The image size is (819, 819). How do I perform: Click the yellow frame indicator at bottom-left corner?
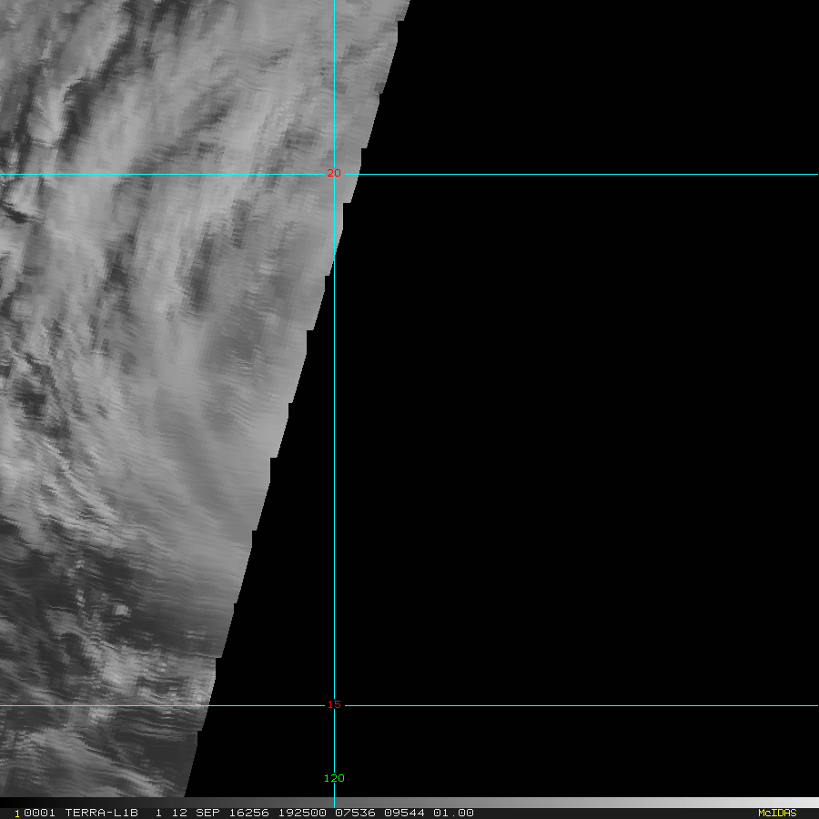click(x=16, y=814)
